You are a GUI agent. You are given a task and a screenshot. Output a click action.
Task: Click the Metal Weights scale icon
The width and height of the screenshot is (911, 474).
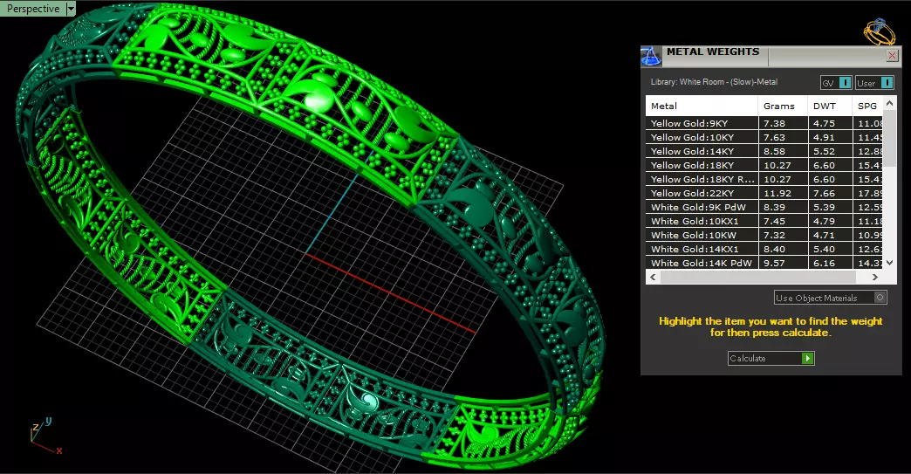[x=651, y=57]
